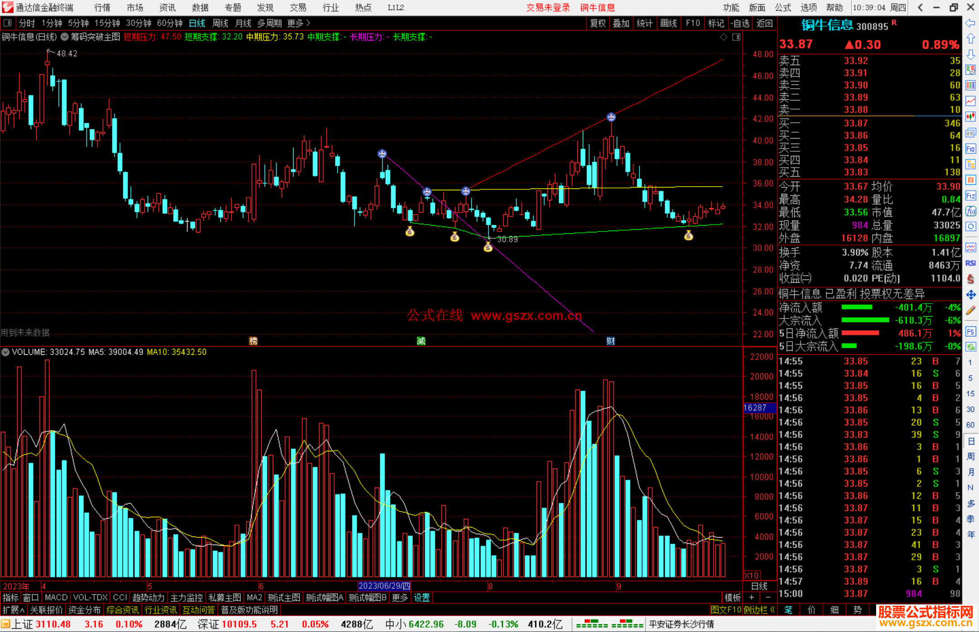Click the pencil drawing tool icon
Screen dimensions: 979x632
(970, 310)
